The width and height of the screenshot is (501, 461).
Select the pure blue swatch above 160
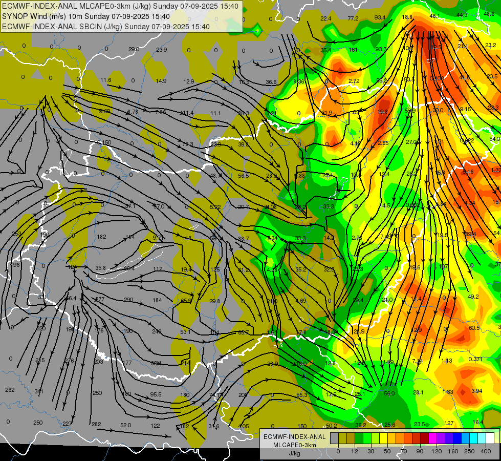[x=457, y=438]
